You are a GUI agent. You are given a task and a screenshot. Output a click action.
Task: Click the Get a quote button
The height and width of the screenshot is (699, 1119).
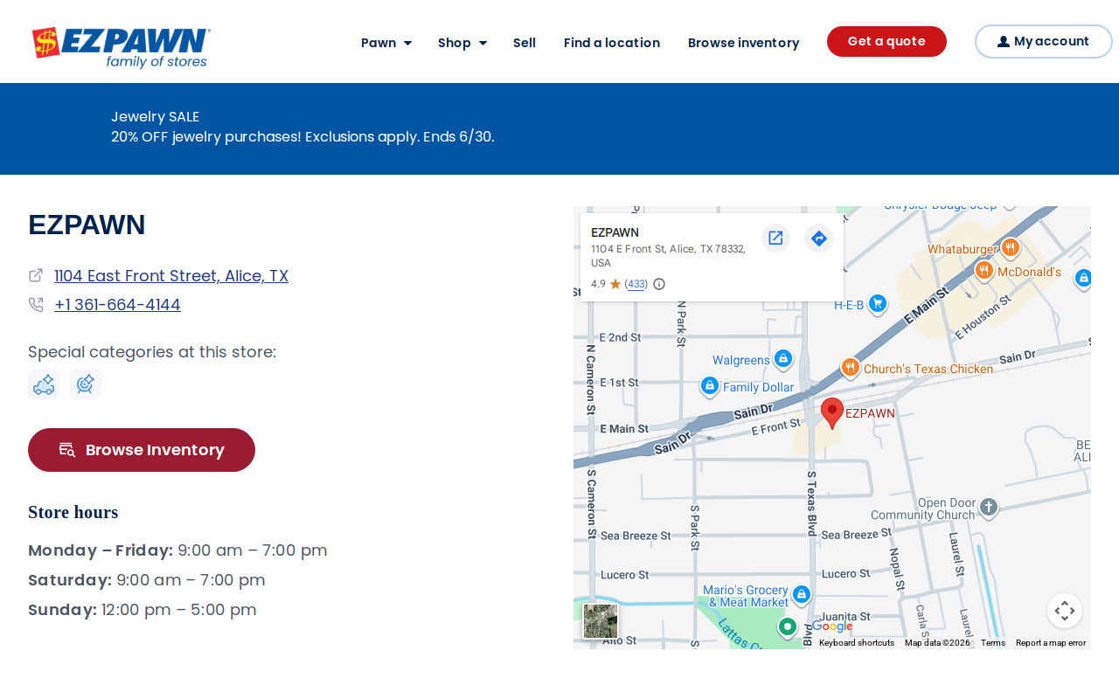coord(886,42)
